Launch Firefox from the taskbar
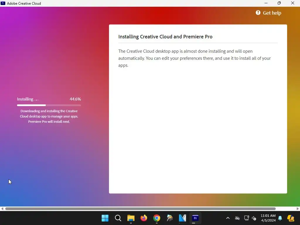Viewport: 300px width, 225px height. click(144, 218)
